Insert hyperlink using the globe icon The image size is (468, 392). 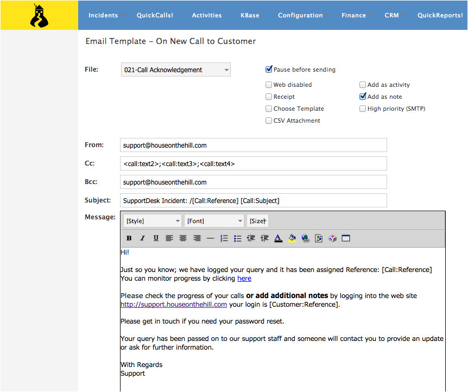(305, 238)
